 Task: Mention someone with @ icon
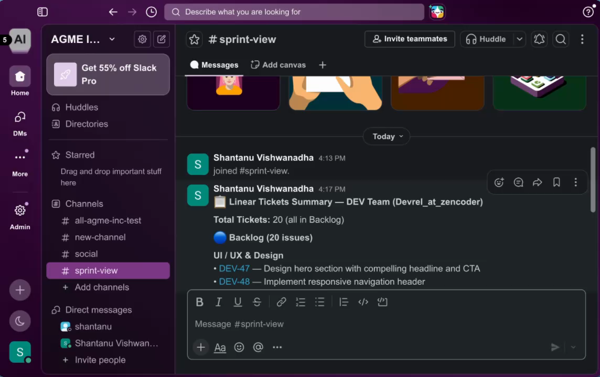[258, 347]
